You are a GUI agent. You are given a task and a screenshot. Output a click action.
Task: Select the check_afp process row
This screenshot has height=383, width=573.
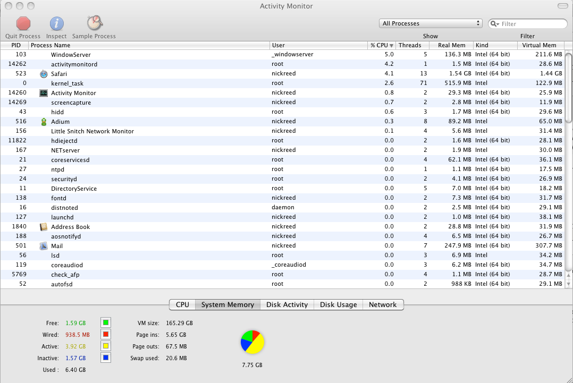pos(282,274)
